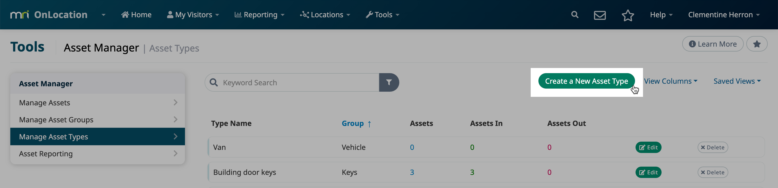Click the Group sort arrow
778x188 pixels.
(x=369, y=124)
